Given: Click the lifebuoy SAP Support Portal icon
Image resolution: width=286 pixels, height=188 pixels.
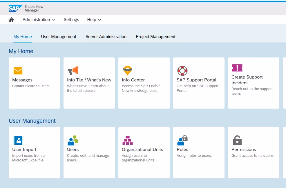Looking at the screenshot, I should (182, 71).
